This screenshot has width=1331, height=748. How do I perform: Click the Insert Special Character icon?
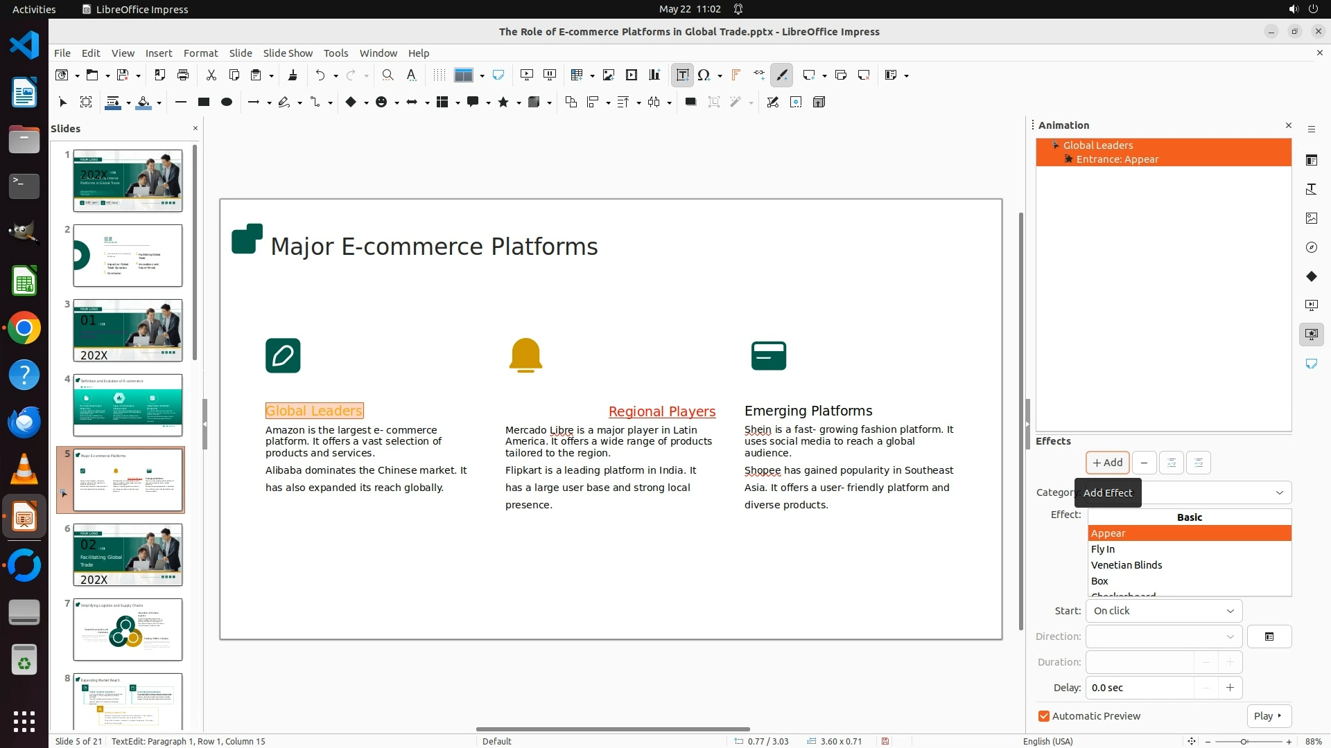click(x=704, y=75)
